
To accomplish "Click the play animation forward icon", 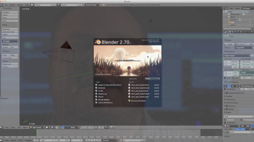I will 94,140.
